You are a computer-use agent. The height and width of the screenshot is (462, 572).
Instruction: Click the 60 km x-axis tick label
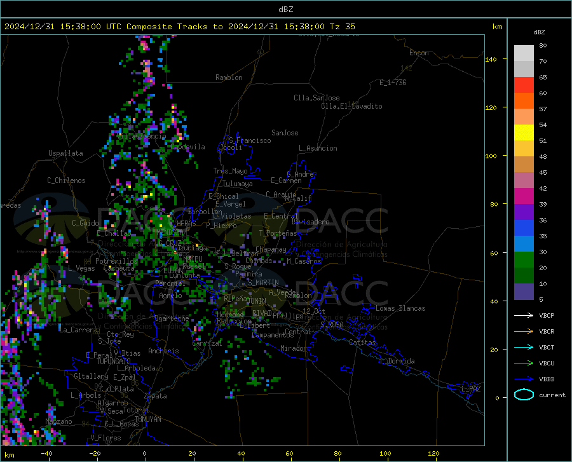289,454
